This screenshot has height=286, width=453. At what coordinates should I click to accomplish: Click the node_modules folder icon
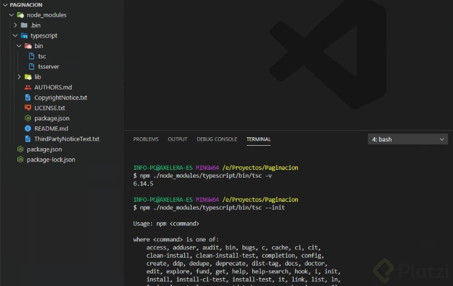point(21,15)
